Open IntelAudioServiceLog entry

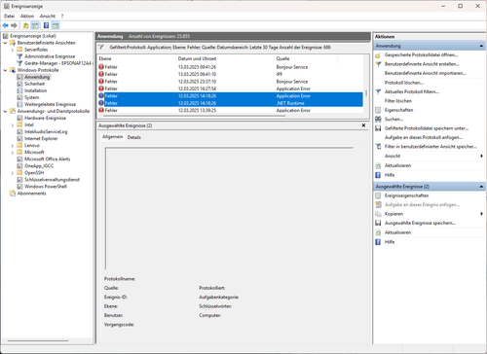[x=46, y=131]
